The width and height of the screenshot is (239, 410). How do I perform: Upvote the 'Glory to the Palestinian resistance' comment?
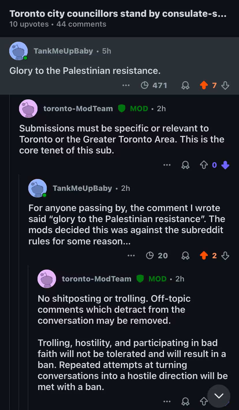pos(204,85)
